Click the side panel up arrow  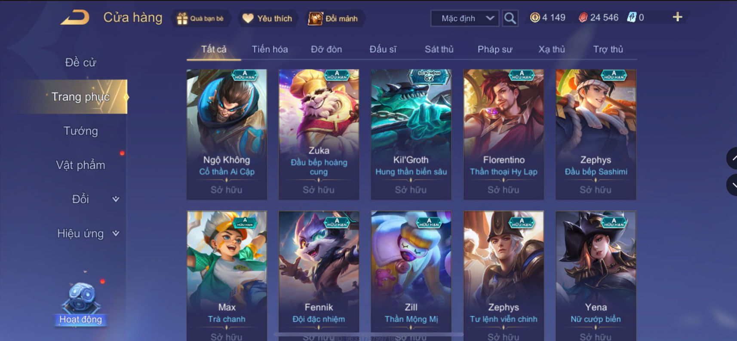click(x=733, y=158)
